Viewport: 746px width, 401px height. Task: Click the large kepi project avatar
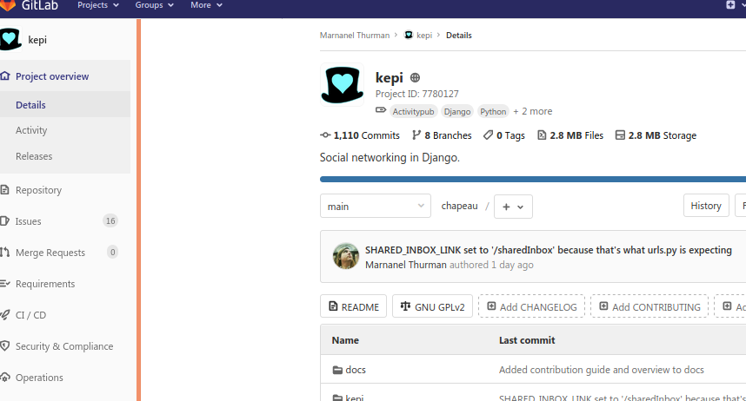(342, 84)
